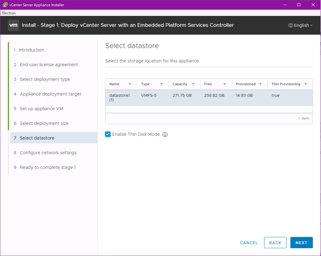Click step 9 Ready to complete stage 1
Image resolution: width=321 pixels, height=256 pixels.
tap(45, 167)
